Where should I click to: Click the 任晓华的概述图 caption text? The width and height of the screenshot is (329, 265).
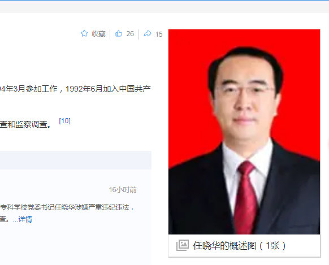[224, 245]
